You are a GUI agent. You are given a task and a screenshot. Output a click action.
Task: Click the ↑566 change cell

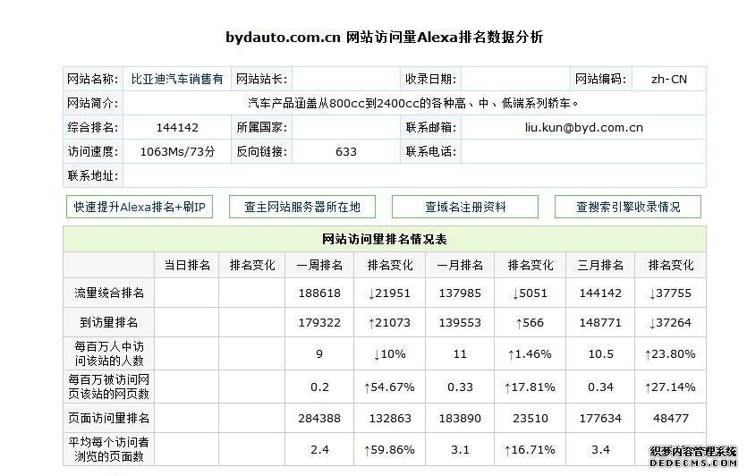coord(530,323)
